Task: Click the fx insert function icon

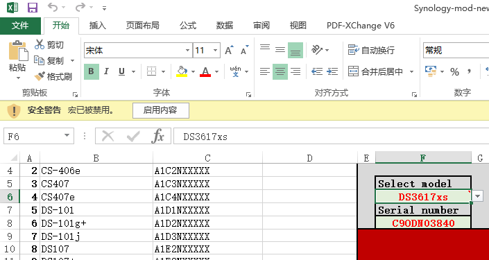Action: 158,136
